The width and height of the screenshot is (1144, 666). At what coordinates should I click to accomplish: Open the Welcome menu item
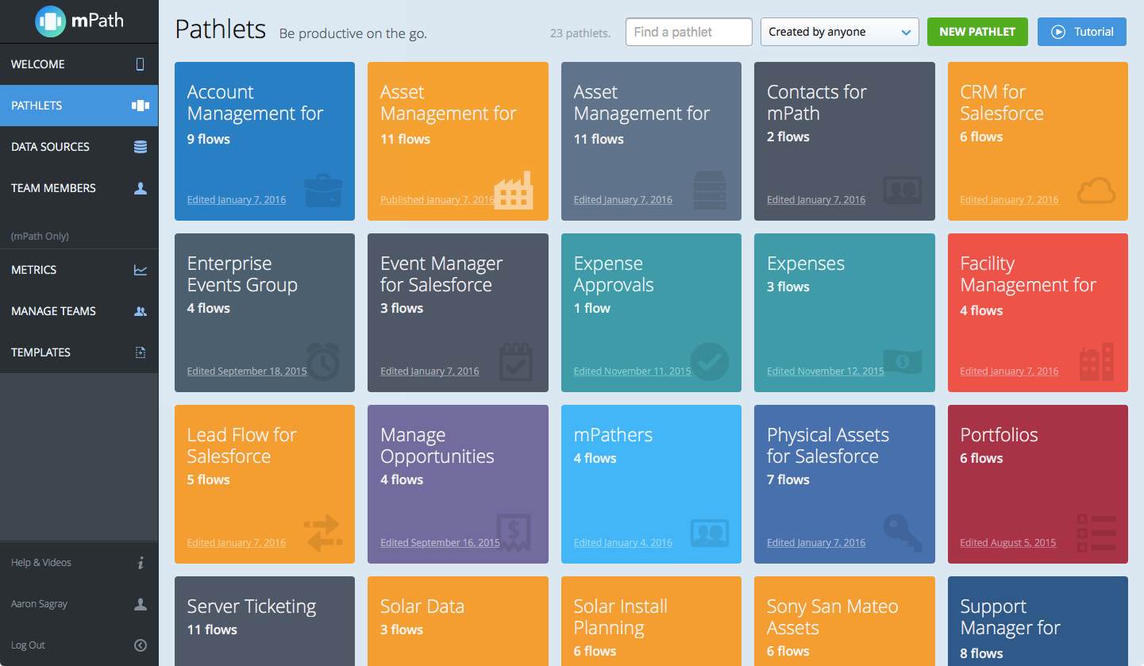point(79,64)
